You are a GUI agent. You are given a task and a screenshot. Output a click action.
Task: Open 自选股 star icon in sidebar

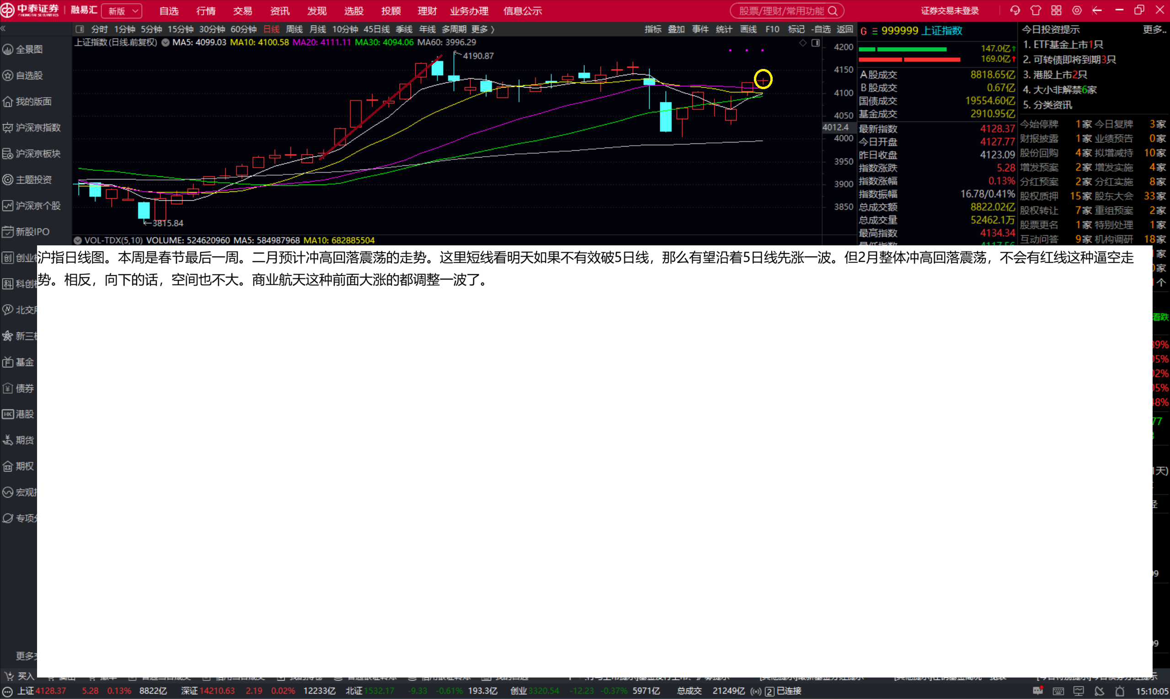[7, 75]
